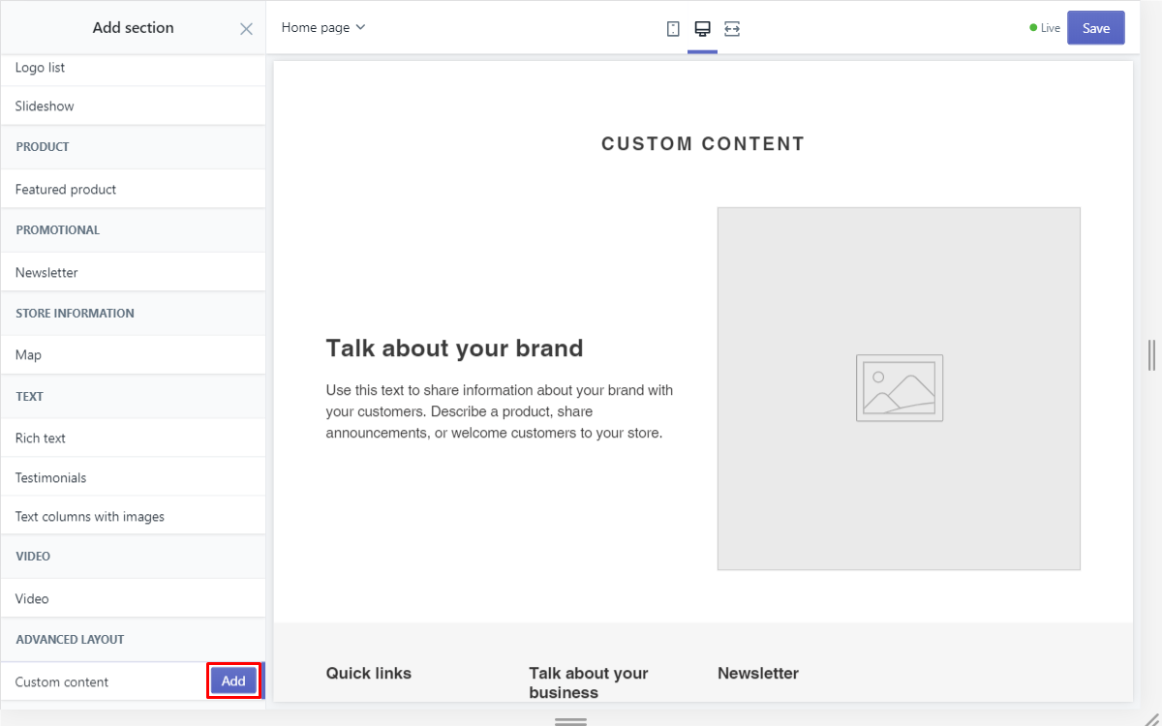The height and width of the screenshot is (726, 1162).
Task: Pick the Rich text section
Action: [x=133, y=439]
